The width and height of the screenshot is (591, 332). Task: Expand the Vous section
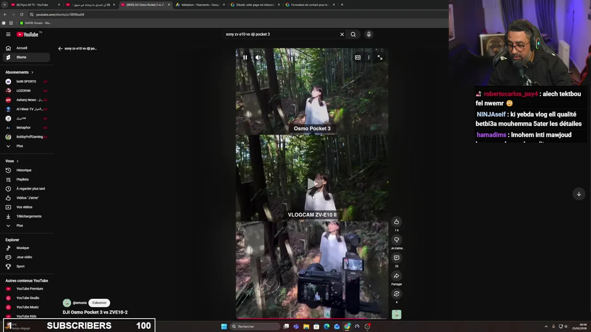tap(12, 161)
